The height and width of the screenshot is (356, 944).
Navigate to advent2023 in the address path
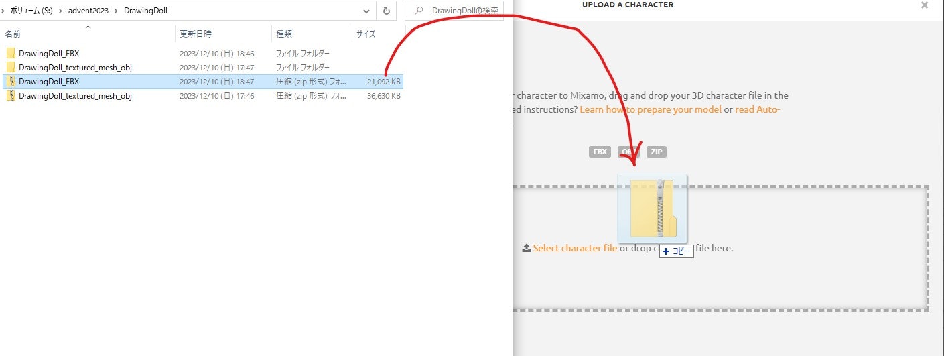(88, 11)
